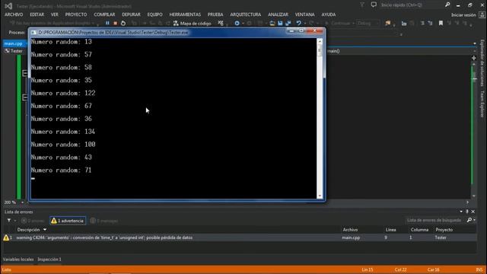Viewport: 487px width, 274px height.
Task: Open the PROYECTO menu
Action: [x=76, y=14]
